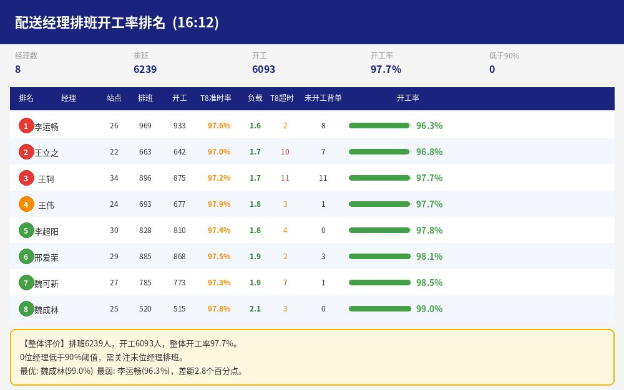Select manager name 魏成林 in the table

[46, 310]
